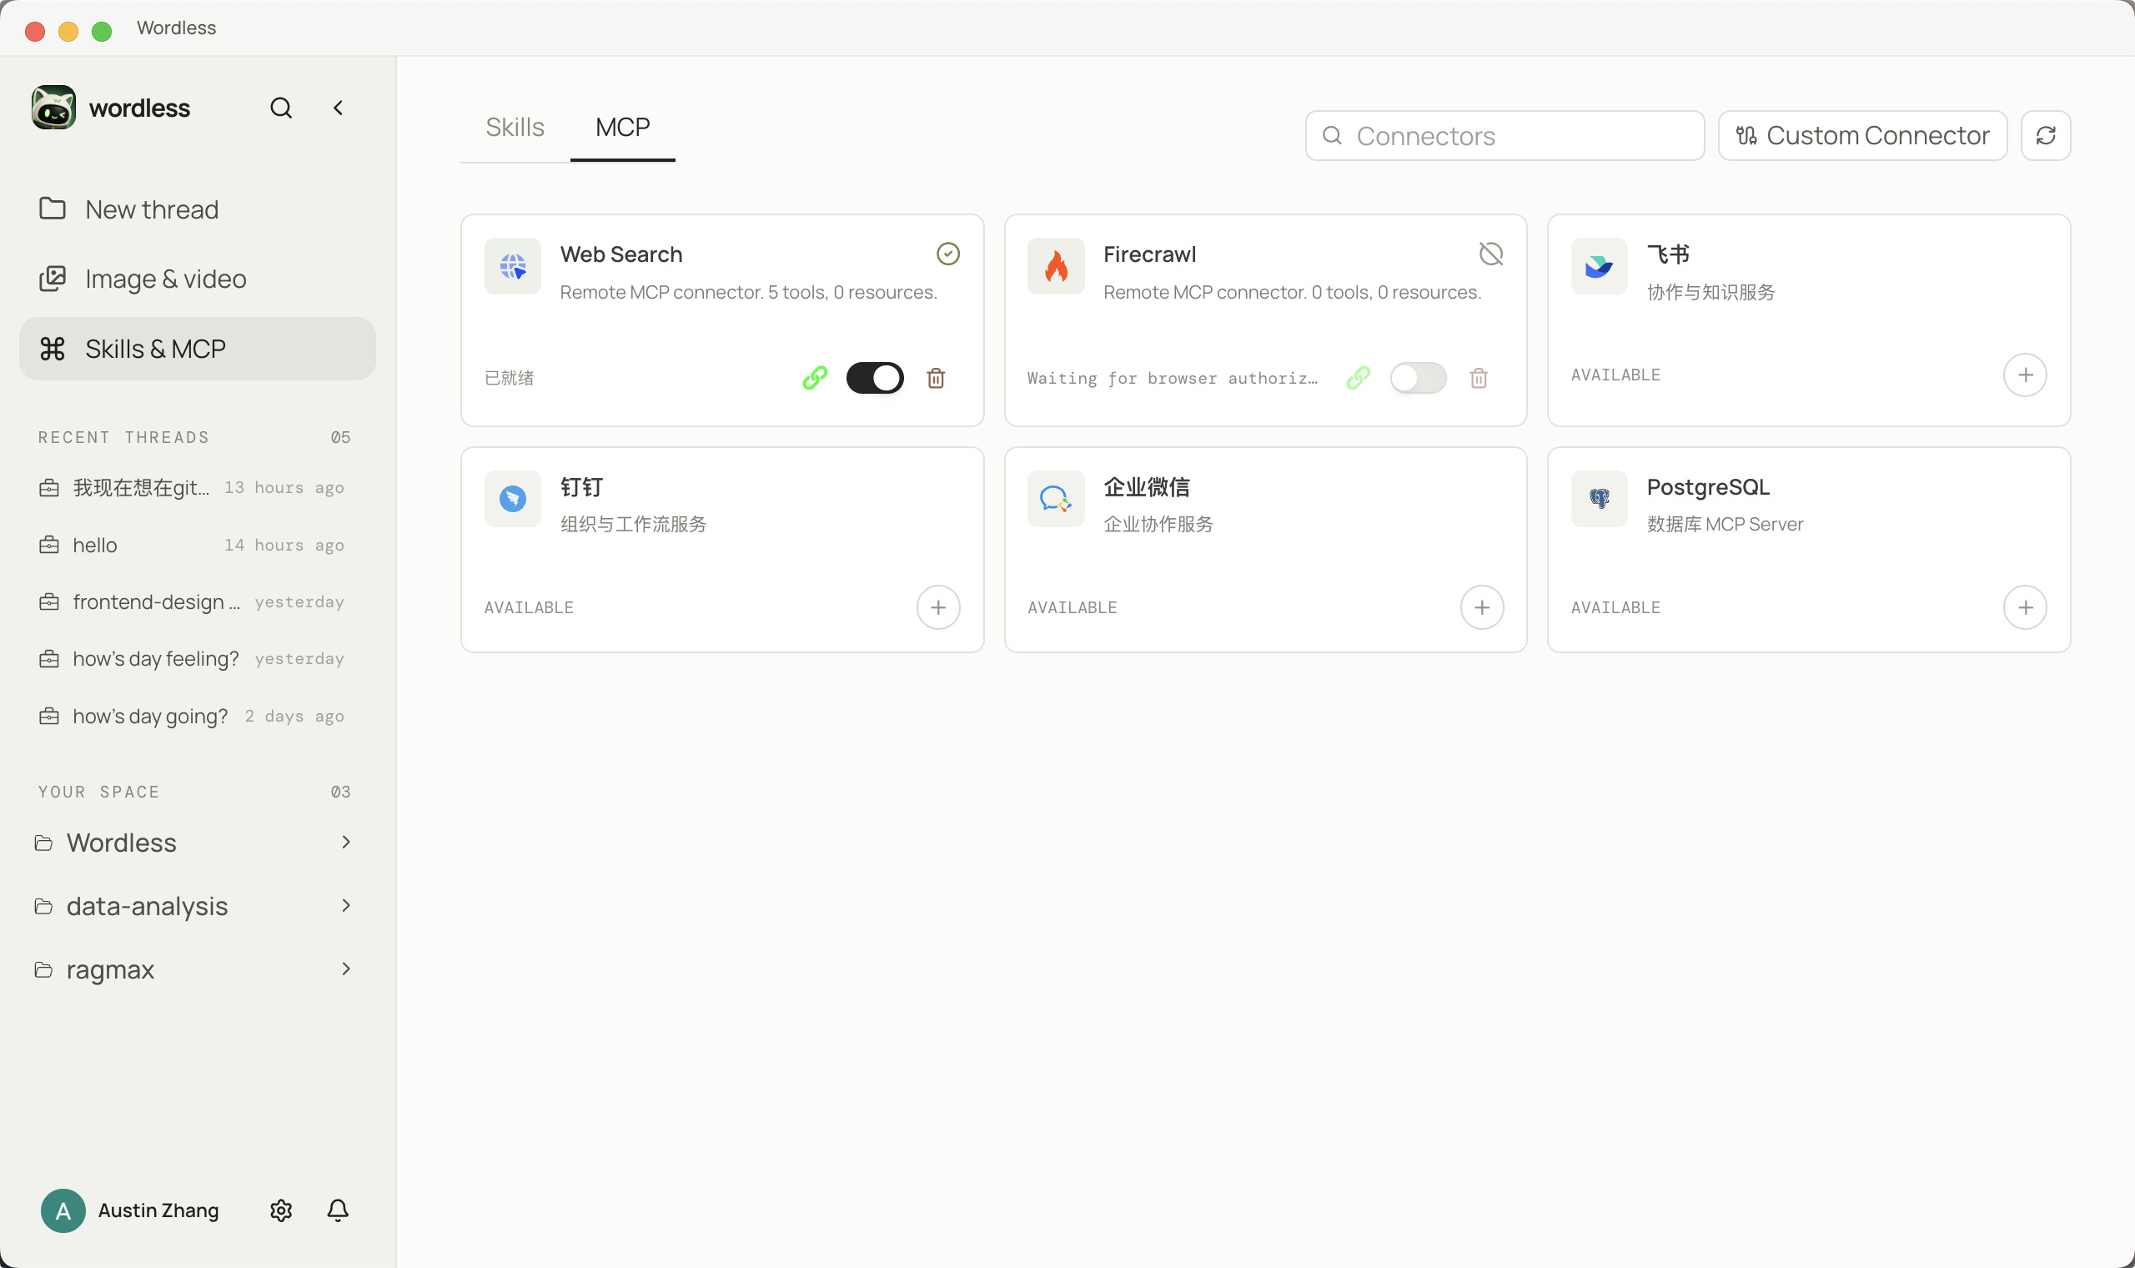Click the 钉钉 connector logo

(512, 499)
